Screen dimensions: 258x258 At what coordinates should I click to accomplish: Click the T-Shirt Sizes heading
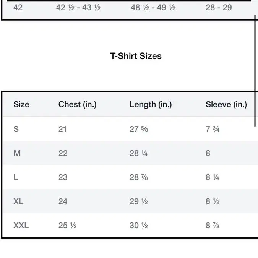coord(136,56)
